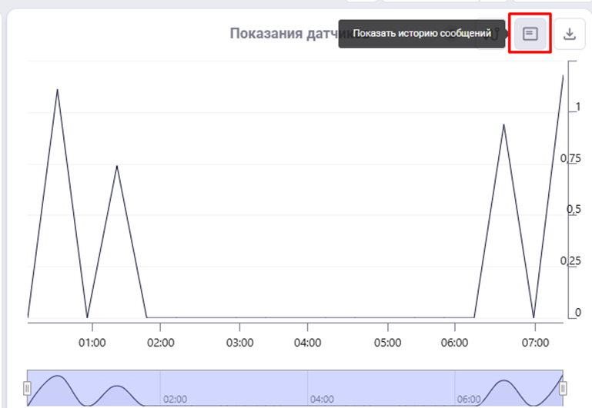This screenshot has height=408, width=592.
Task: Grab the left handle of the range navigator
Action: point(27,389)
